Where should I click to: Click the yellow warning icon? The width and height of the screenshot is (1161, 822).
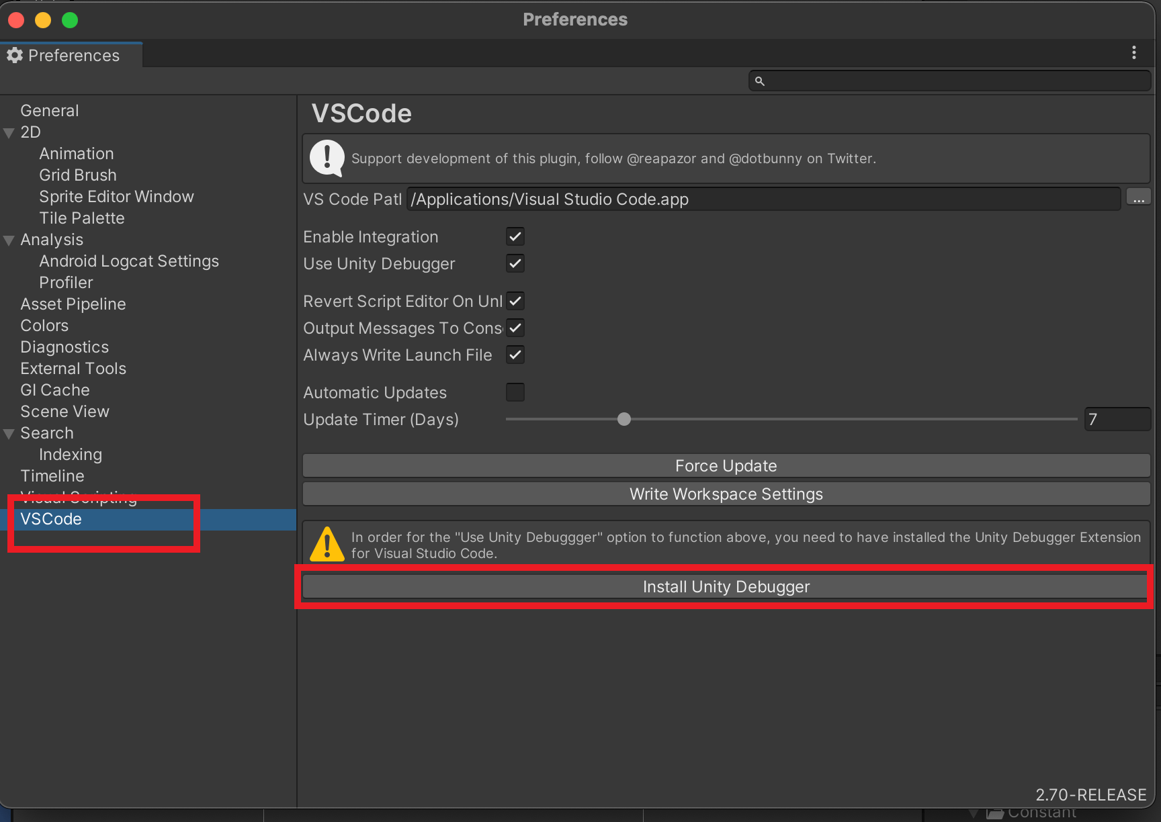tap(327, 544)
